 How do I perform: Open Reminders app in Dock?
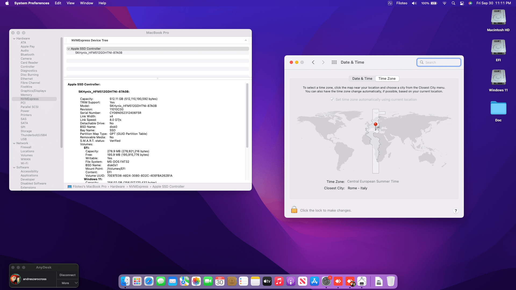[x=243, y=281]
